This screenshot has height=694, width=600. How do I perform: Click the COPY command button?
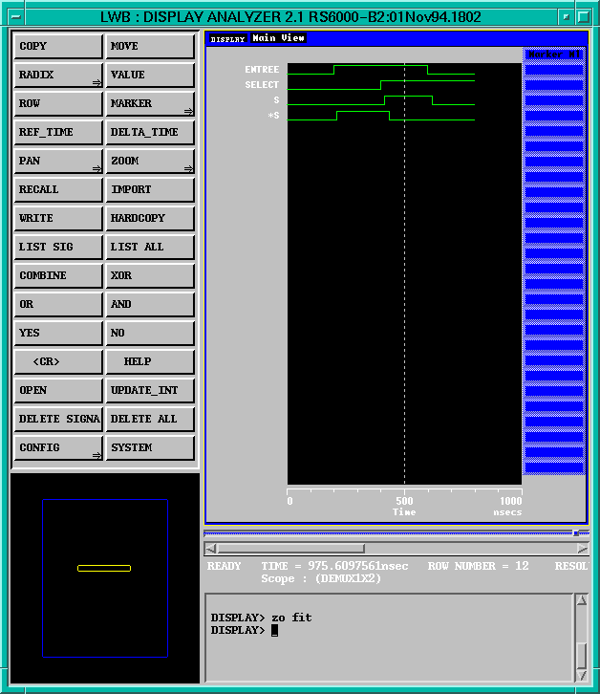[58, 47]
